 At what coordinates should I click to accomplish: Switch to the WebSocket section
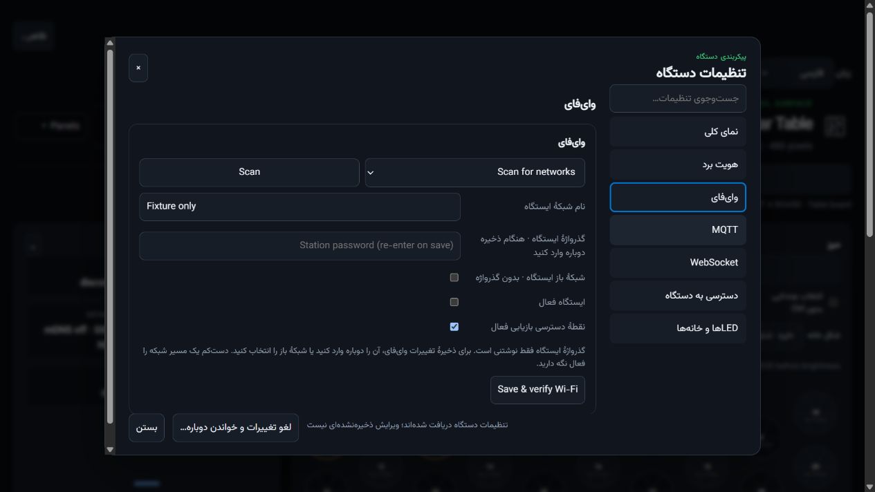(678, 263)
